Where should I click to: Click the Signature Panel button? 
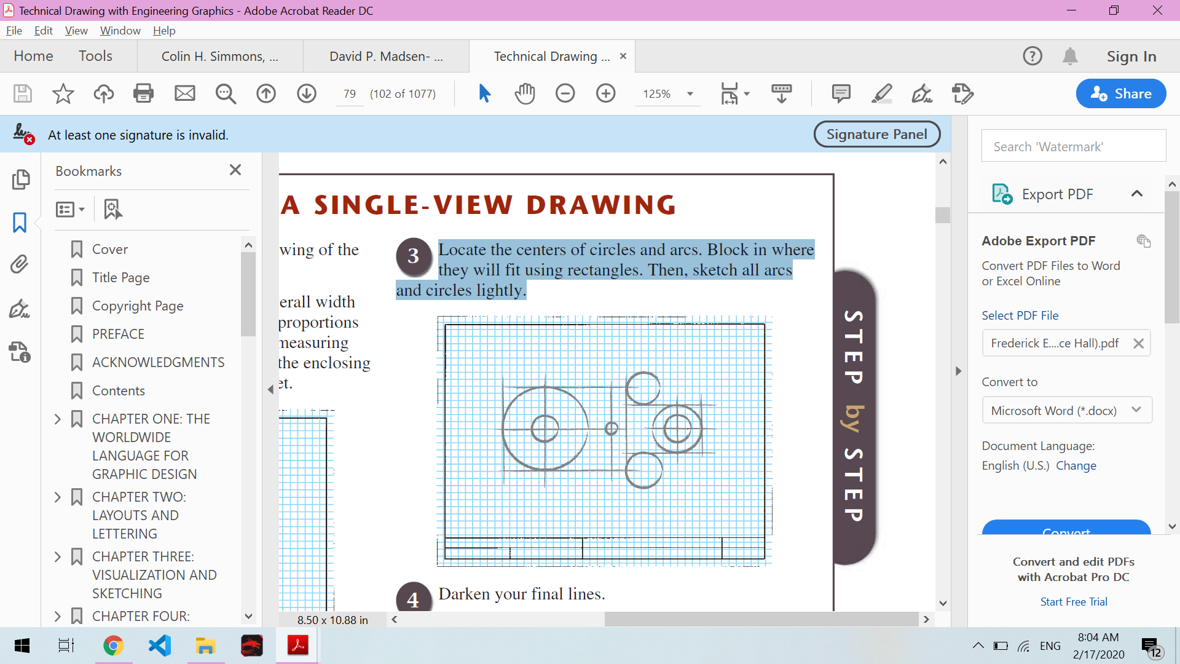pyautogui.click(x=876, y=134)
